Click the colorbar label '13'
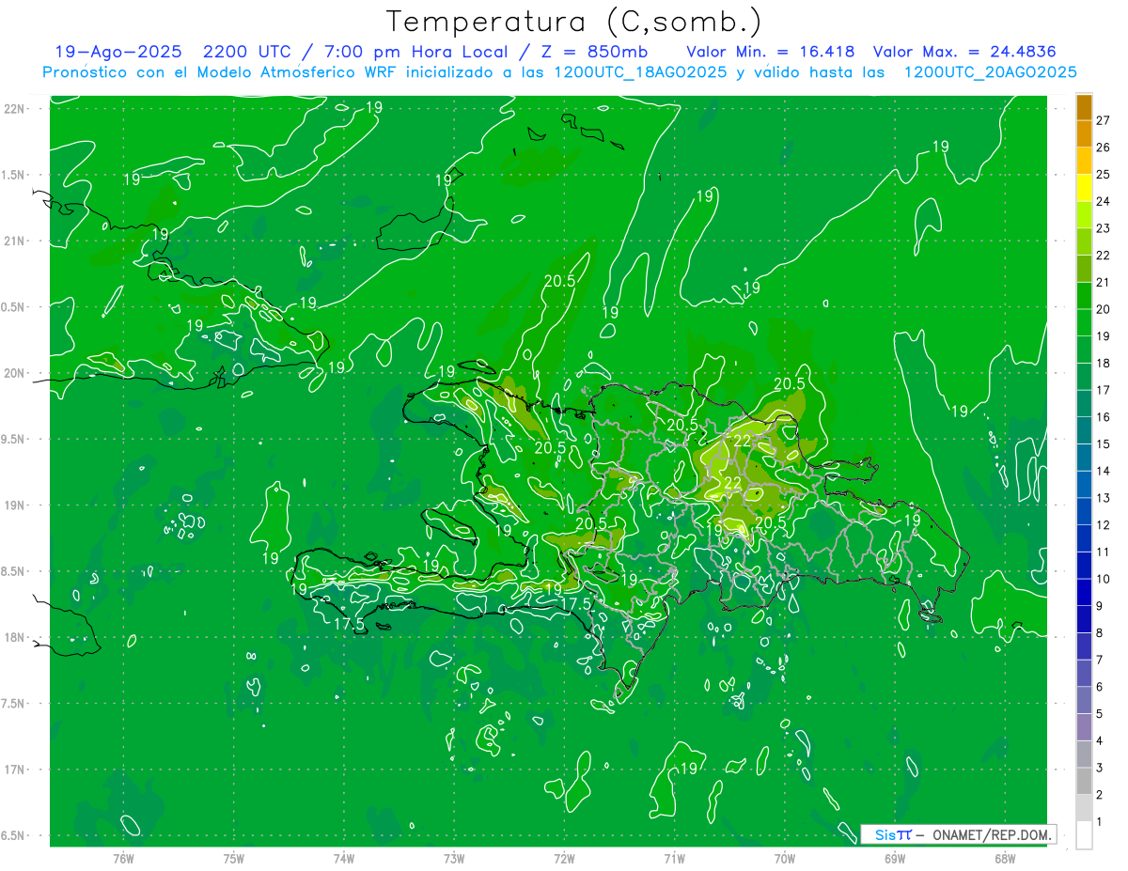1128x871 pixels. 1104,498
